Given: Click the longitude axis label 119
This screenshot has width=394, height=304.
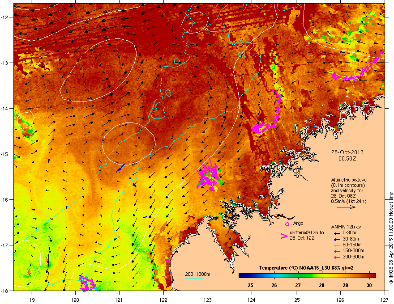Looking at the screenshot, I should tap(31, 300).
